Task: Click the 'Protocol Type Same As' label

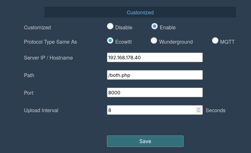Action: pyautogui.click(x=50, y=42)
